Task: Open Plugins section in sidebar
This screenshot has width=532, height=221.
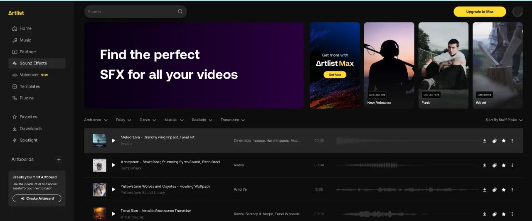Action: pyautogui.click(x=37, y=98)
